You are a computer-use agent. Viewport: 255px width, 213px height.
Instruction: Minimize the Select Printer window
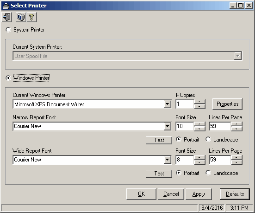tap(233, 6)
